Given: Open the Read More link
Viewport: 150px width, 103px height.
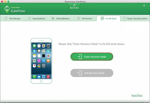Looking at the screenshot, I should click(137, 96).
